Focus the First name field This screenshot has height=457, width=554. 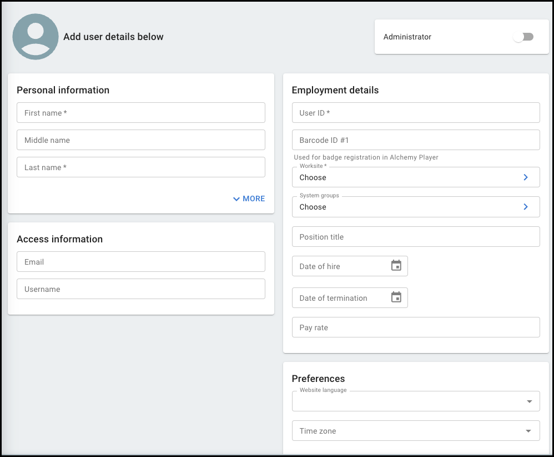coord(140,113)
